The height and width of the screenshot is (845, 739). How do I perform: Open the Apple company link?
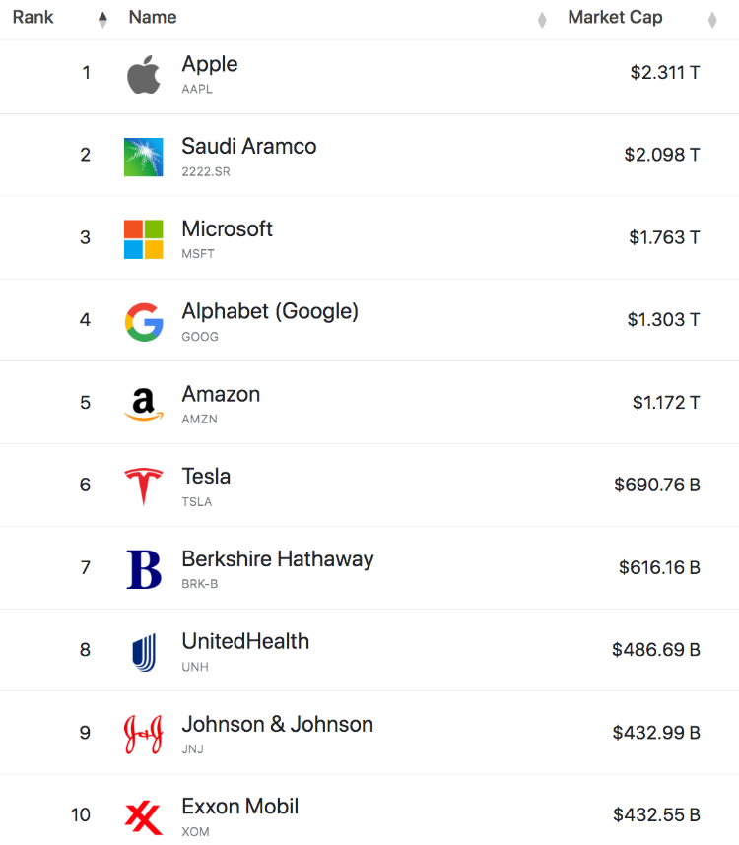click(x=210, y=64)
